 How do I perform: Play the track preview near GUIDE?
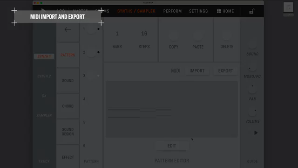tap(256, 133)
